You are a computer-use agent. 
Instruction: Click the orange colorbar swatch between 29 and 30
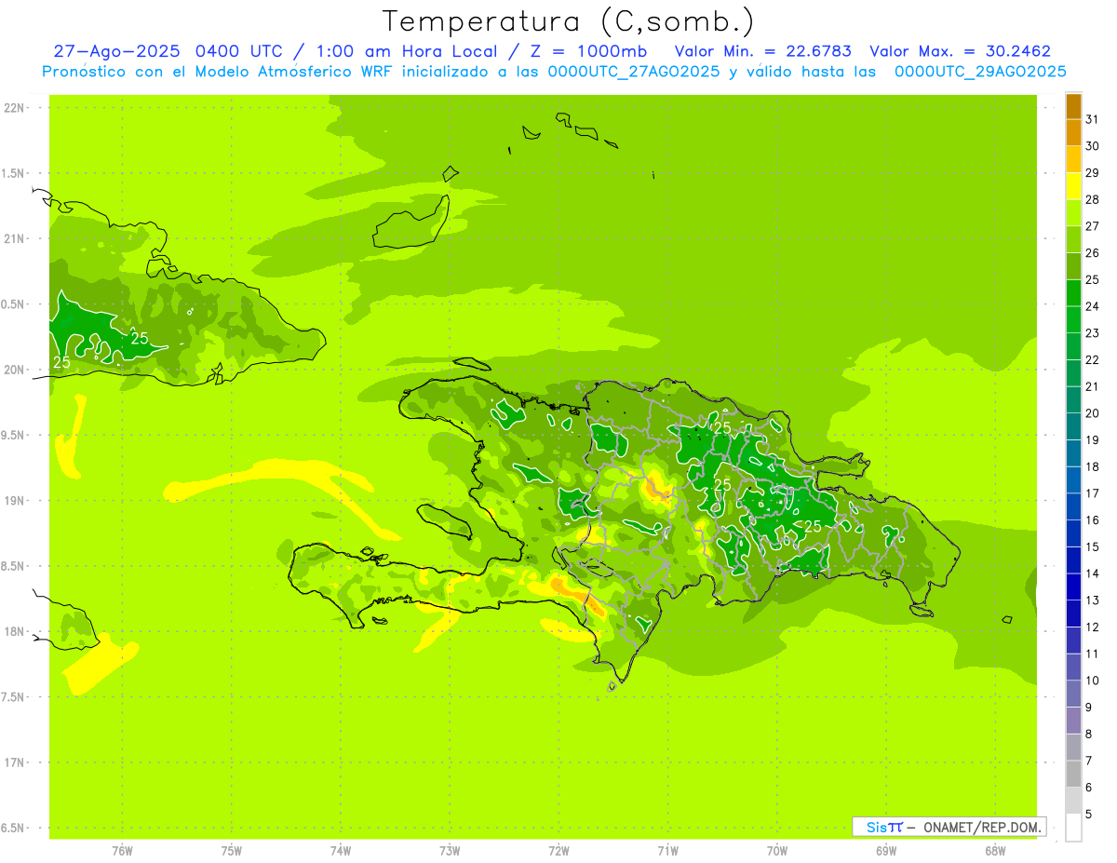(1073, 159)
